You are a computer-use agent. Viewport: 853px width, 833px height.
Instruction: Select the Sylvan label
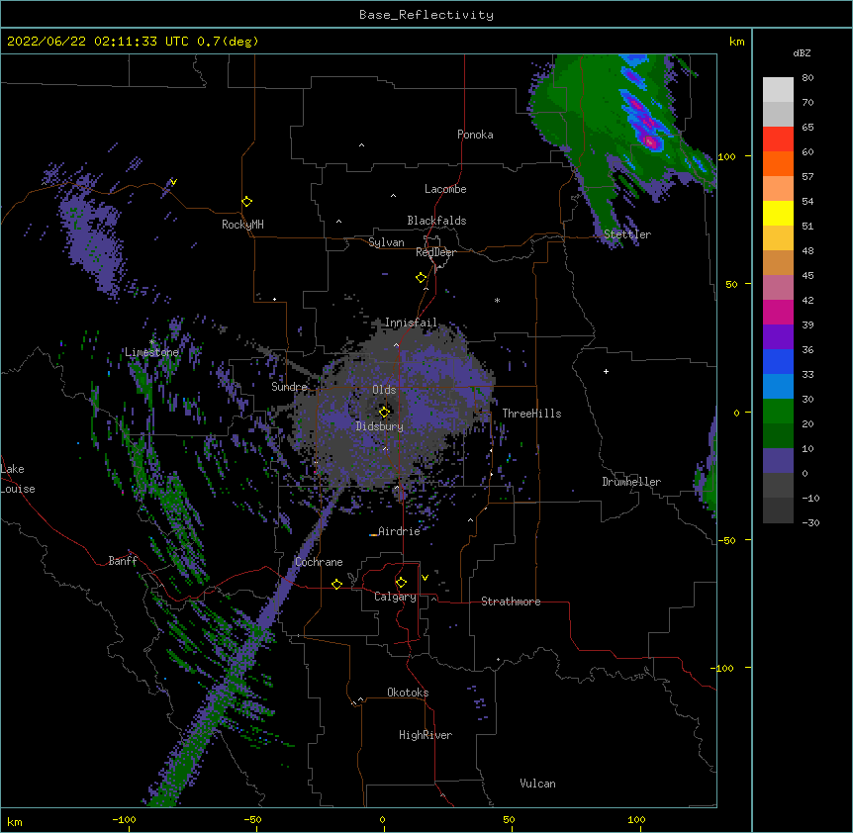click(386, 242)
